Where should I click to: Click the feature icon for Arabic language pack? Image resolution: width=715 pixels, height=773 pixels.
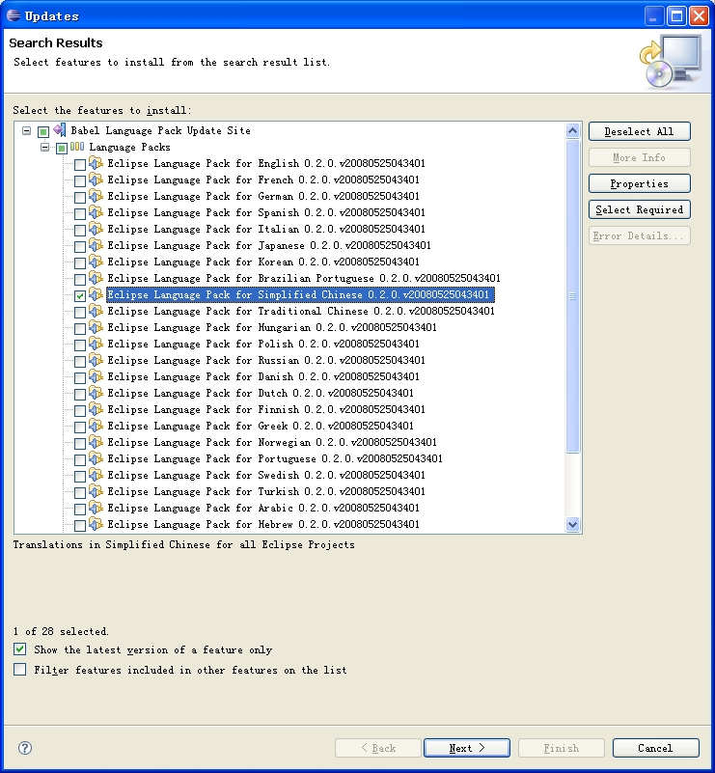tap(96, 508)
